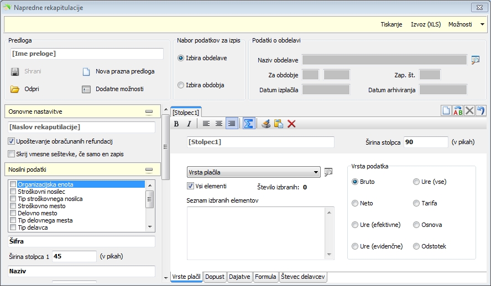Viewport: 491px width, 286px height.
Task: Toggle italic formatting in column toolbar
Action: (188, 124)
